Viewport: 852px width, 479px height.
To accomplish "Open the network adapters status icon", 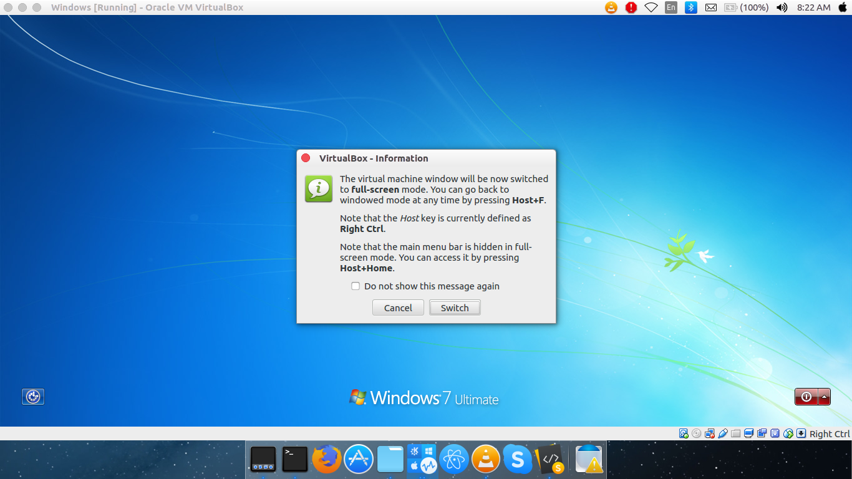I will pyautogui.click(x=710, y=433).
